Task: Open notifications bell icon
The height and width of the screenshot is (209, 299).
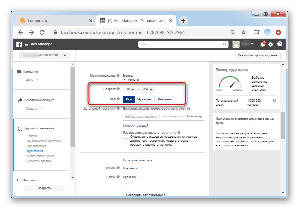Action: coord(263,44)
